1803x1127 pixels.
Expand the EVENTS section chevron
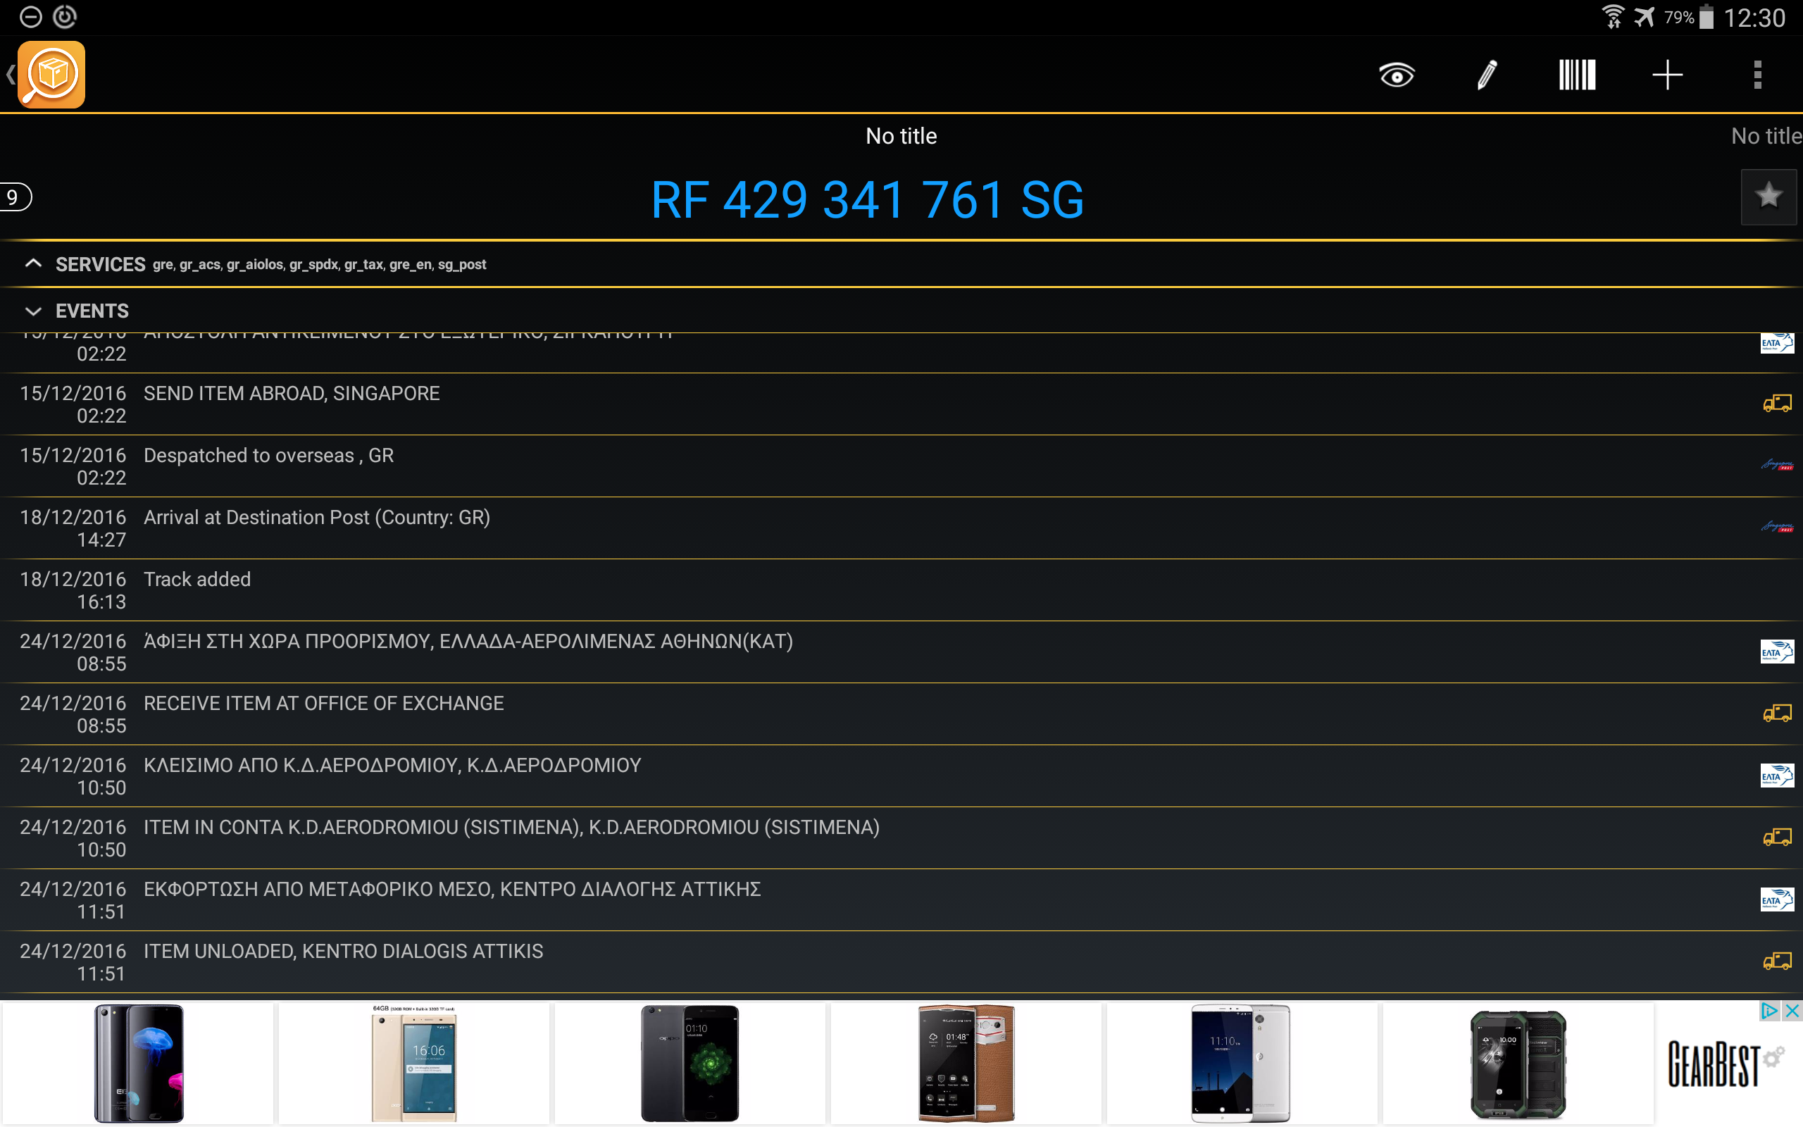34,311
